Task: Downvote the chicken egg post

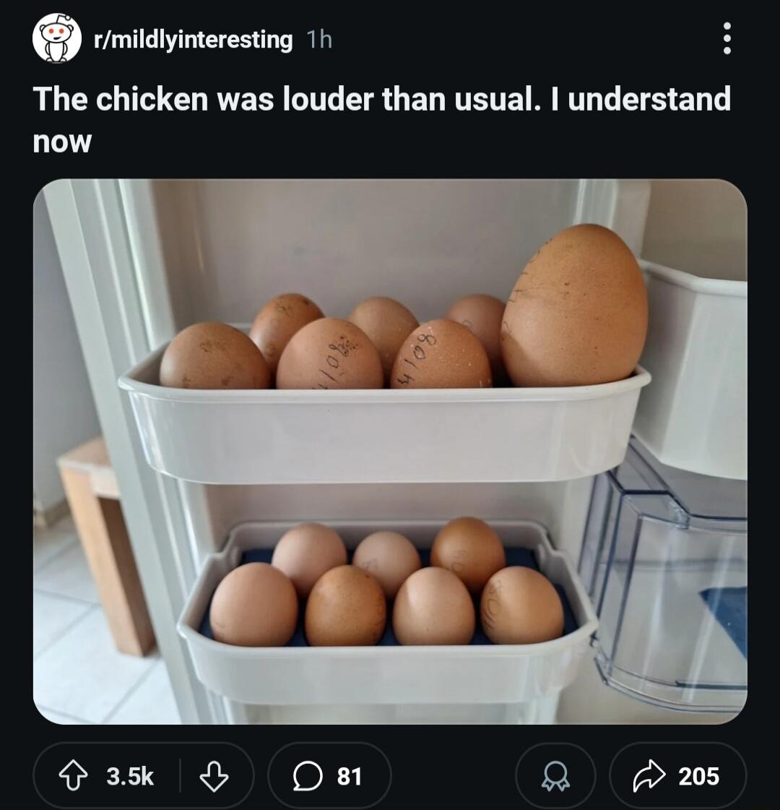Action: point(214,775)
